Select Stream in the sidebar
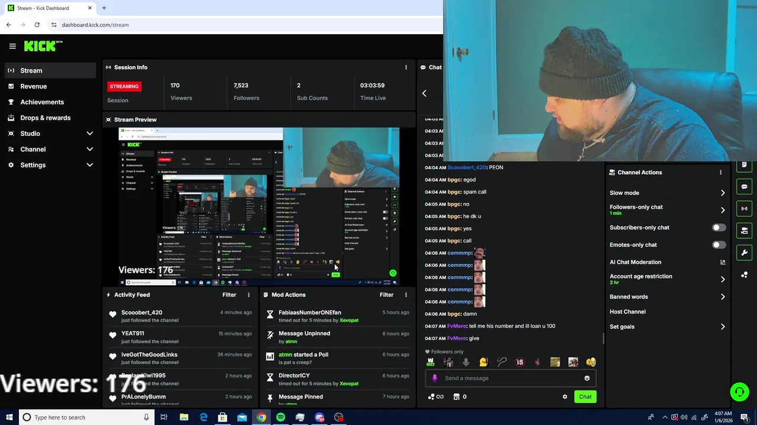Viewport: 757px width, 425px height. [x=50, y=70]
